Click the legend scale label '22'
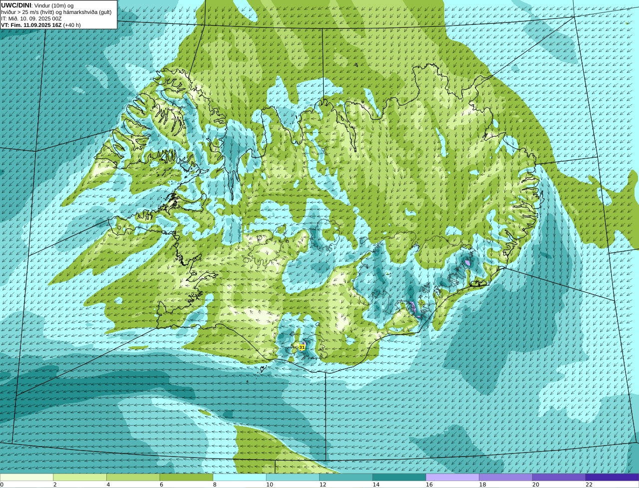 [589, 485]
